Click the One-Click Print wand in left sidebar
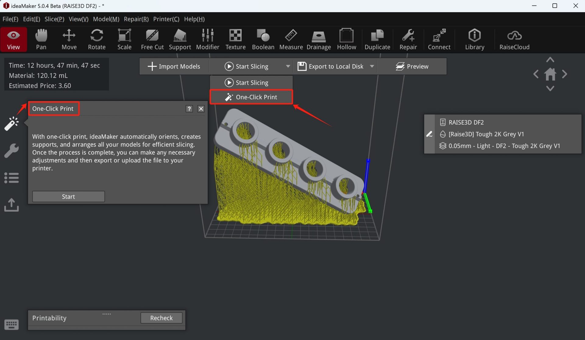Image resolution: width=585 pixels, height=340 pixels. coord(11,123)
